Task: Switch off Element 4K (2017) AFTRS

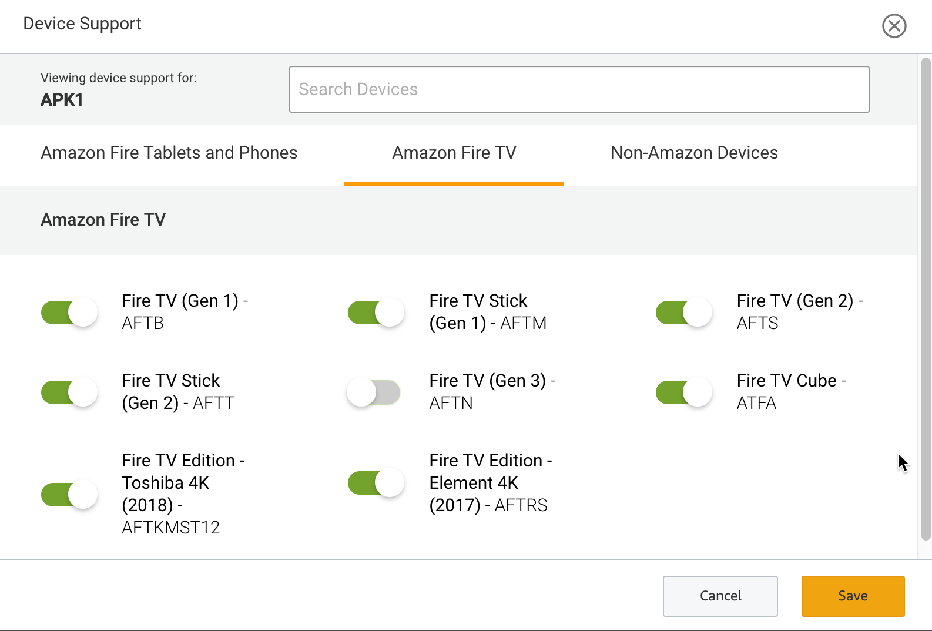Action: [376, 483]
